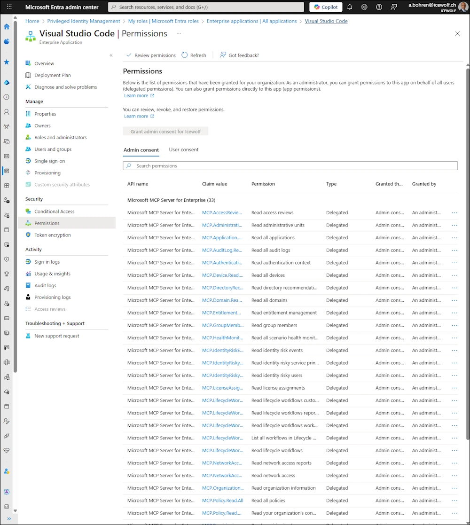The width and height of the screenshot is (470, 525).
Task: Click the Search permissions field
Action: (290, 166)
